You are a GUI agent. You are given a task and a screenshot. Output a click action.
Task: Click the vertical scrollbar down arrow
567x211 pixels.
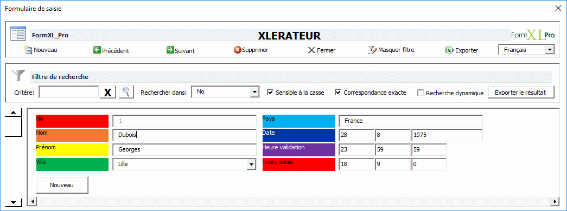(14, 203)
